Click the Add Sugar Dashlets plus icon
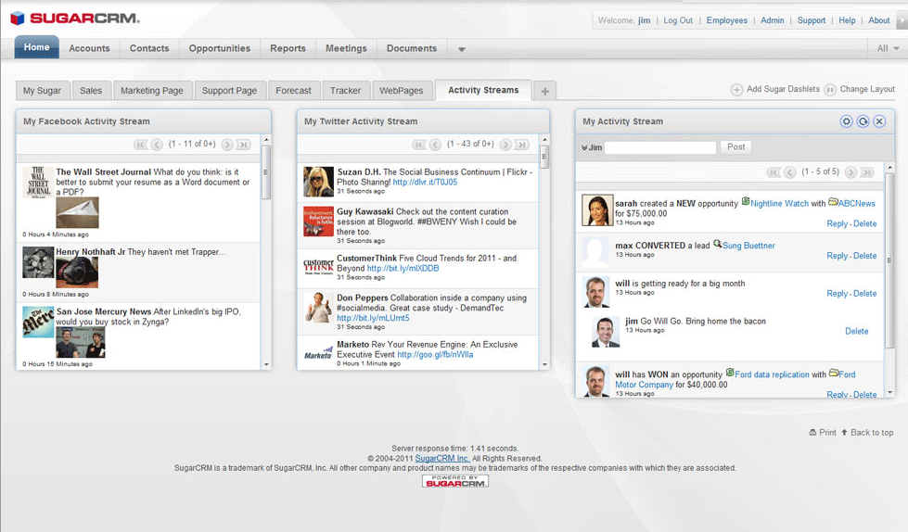 (736, 90)
